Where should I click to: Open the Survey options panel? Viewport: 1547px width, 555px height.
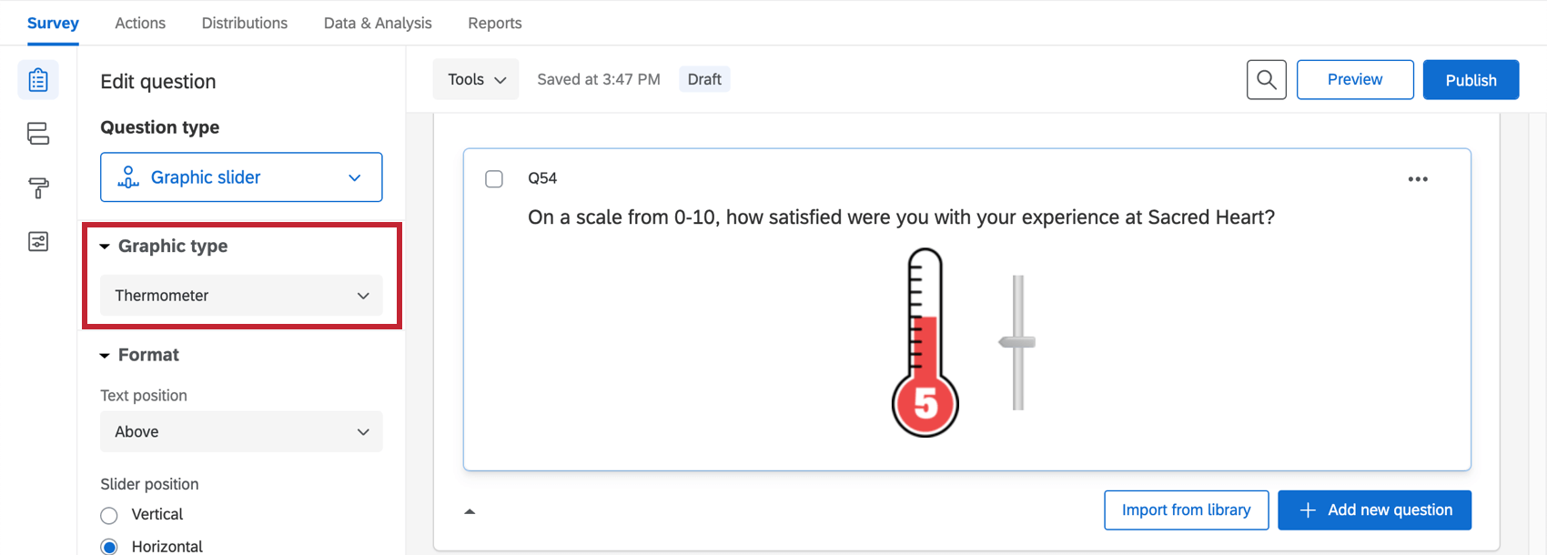coord(38,242)
